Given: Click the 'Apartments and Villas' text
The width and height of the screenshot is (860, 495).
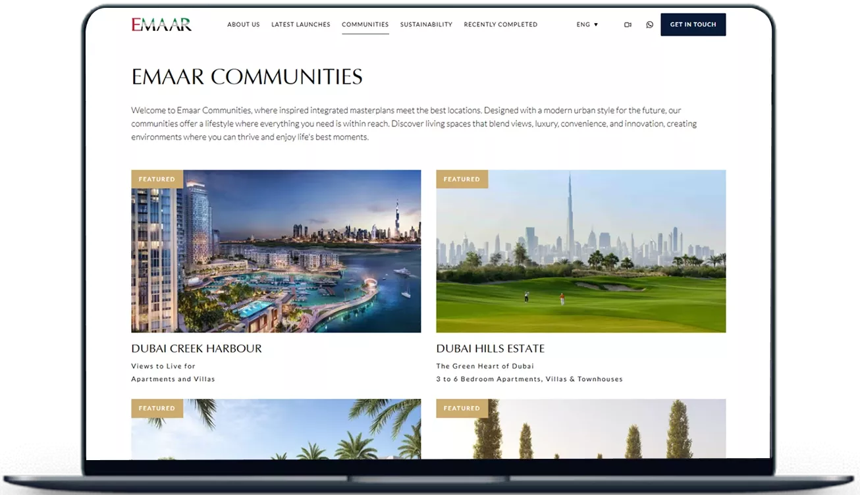Looking at the screenshot, I should point(173,379).
